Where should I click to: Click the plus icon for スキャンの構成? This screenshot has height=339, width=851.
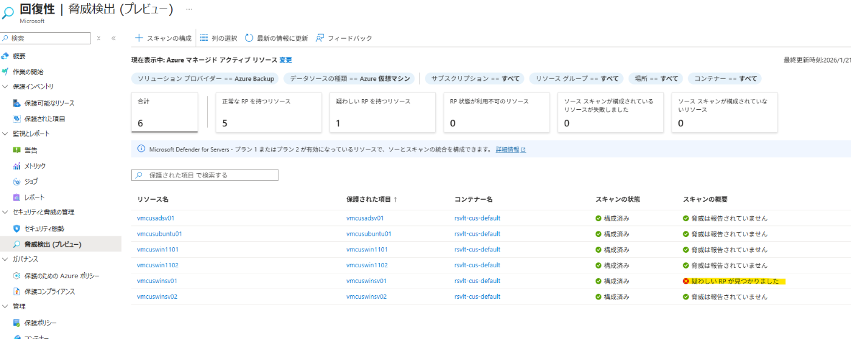pos(139,38)
